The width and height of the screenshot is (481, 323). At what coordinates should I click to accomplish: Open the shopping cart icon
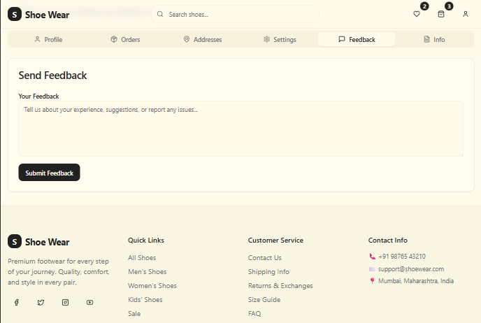click(x=441, y=14)
